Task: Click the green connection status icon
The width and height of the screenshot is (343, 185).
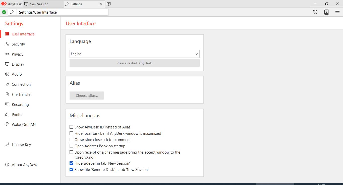Action: click(4, 12)
